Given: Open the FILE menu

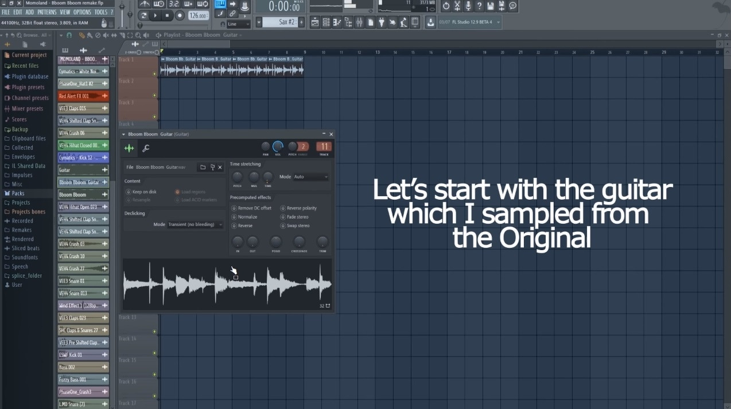Looking at the screenshot, I should 6,12.
